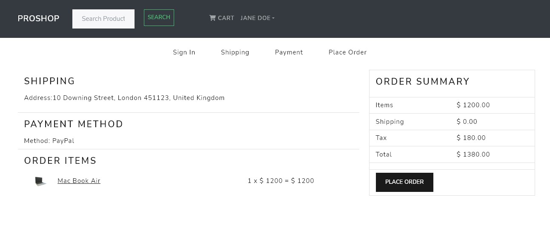550x237 pixels.
Task: Click the Method: PayPal text
Action: pos(49,141)
